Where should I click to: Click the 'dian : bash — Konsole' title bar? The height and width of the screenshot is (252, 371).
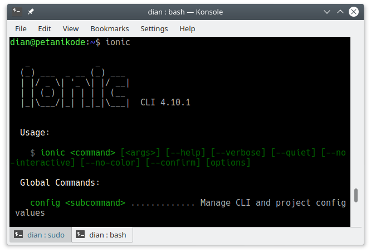184,11
